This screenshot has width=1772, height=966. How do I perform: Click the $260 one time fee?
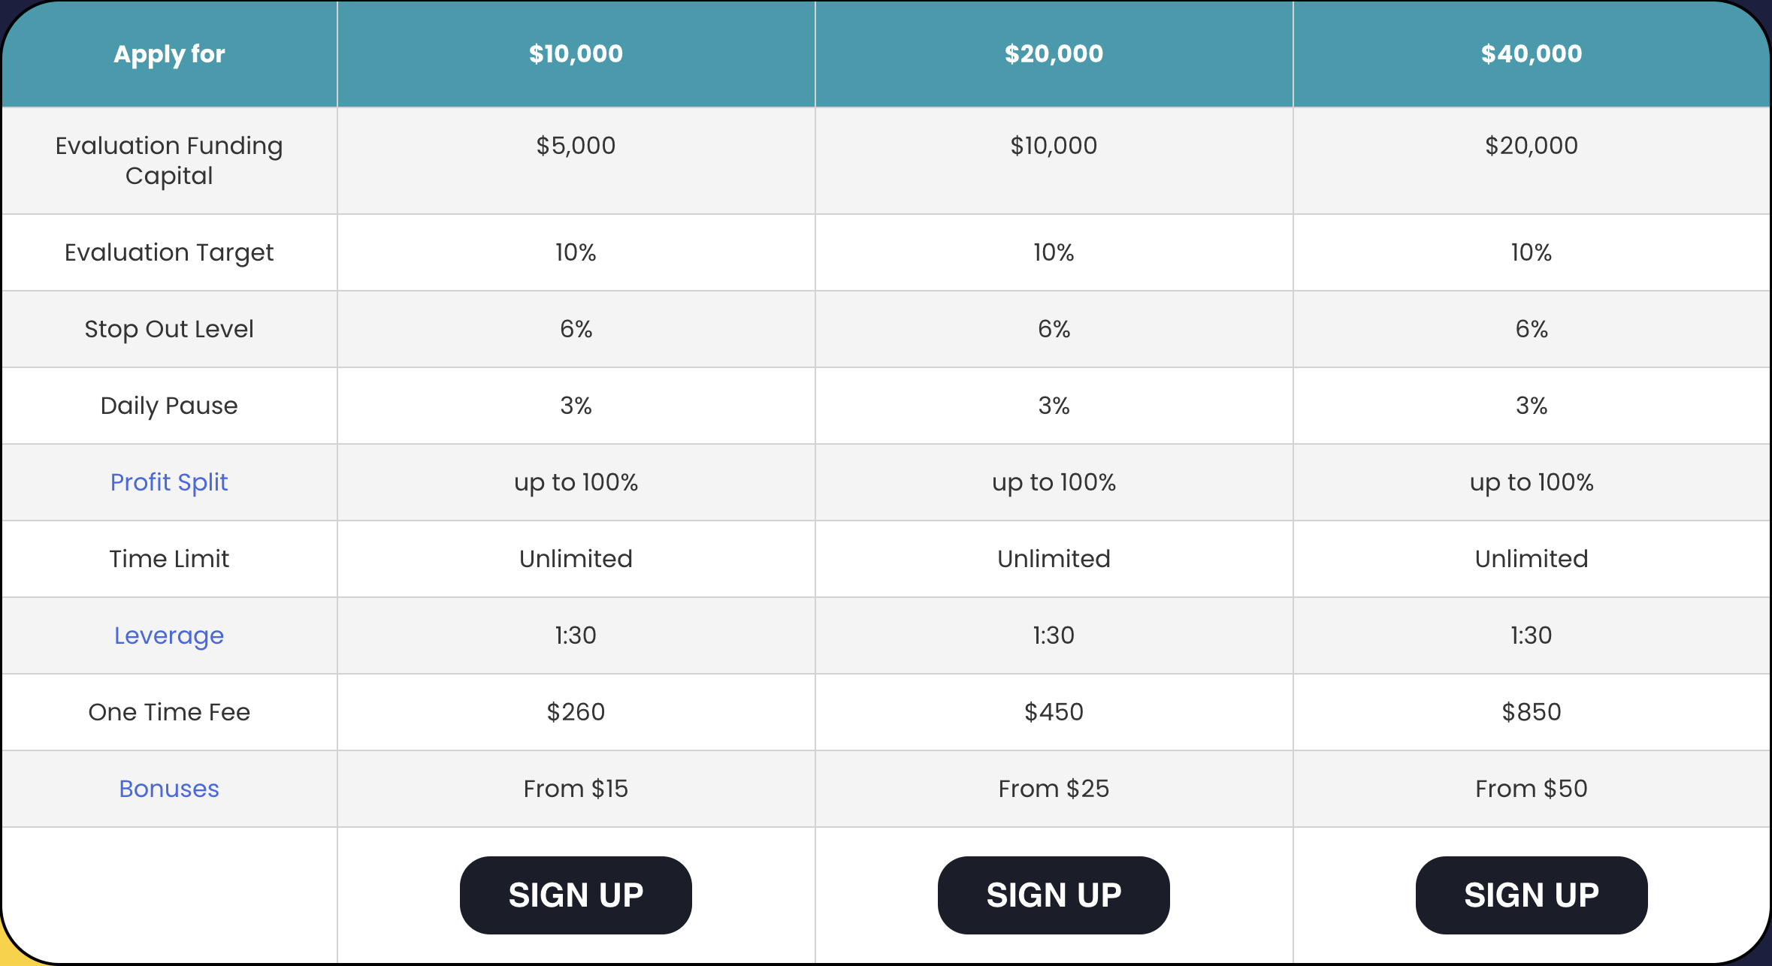[576, 712]
